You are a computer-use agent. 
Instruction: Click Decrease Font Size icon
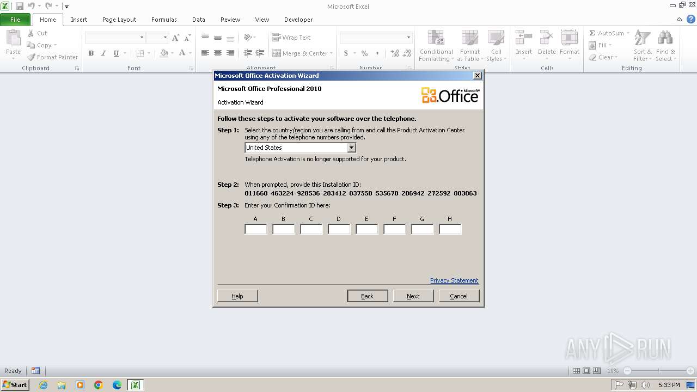(x=187, y=38)
